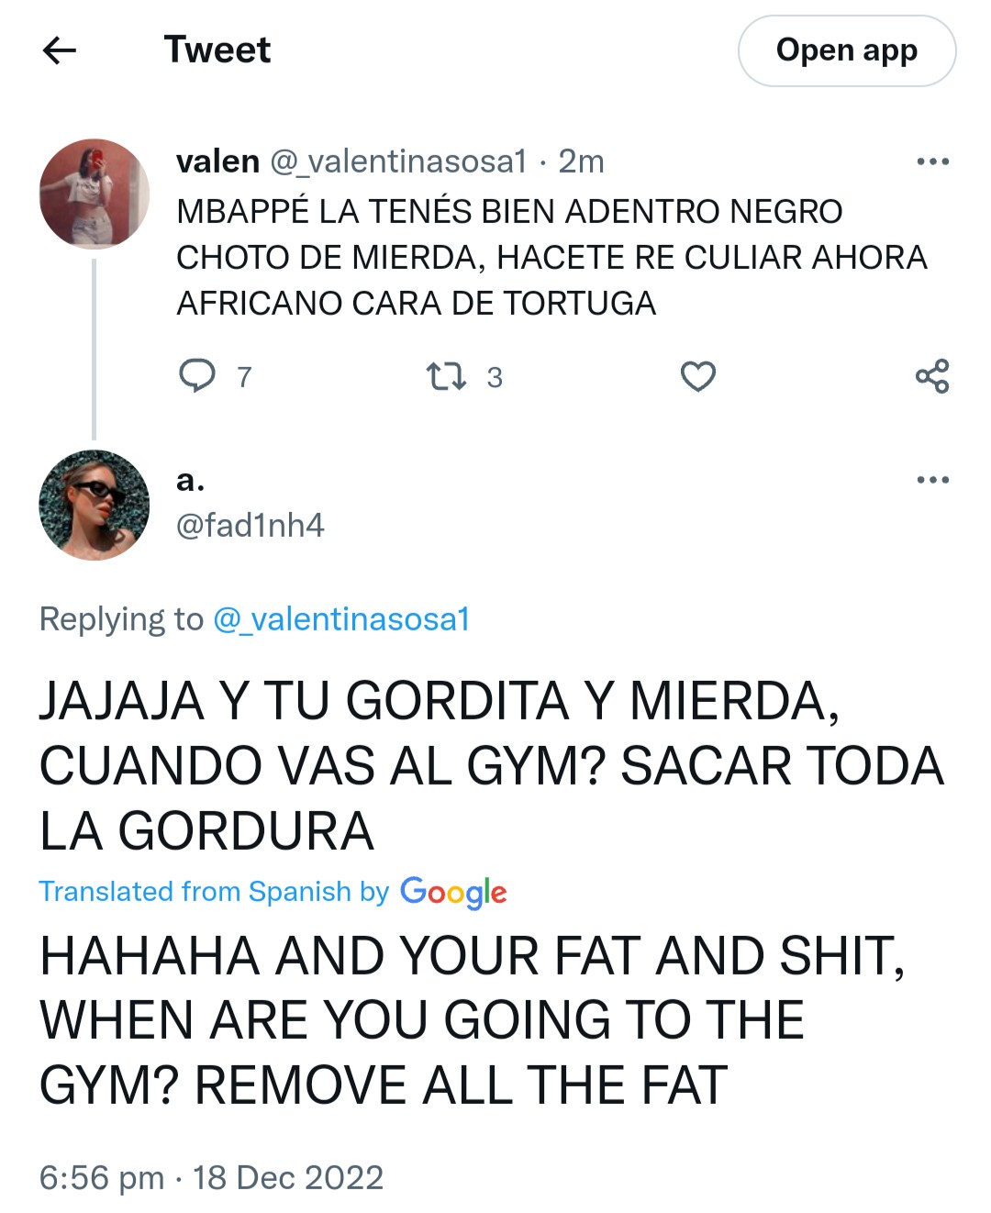Open the @fad1nh4 handle

[250, 526]
